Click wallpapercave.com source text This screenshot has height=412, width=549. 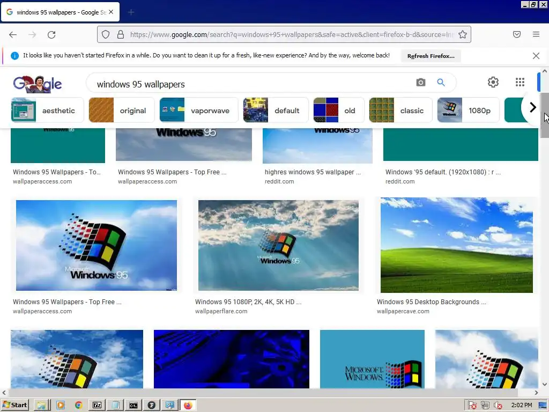(403, 311)
